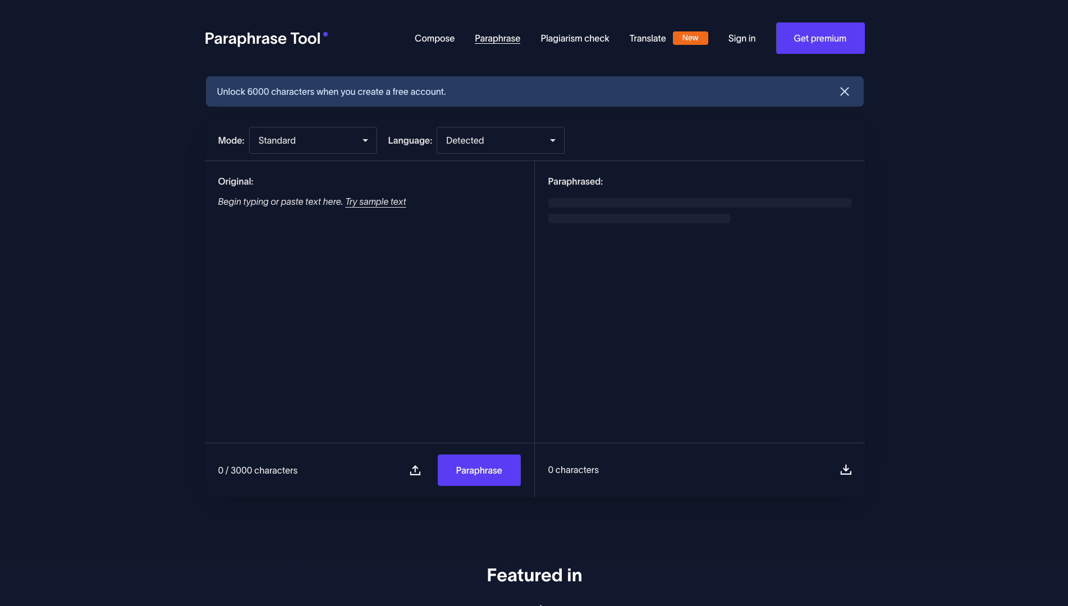Dismiss the unlock 6000 characters banner
The width and height of the screenshot is (1068, 606).
pyautogui.click(x=844, y=91)
